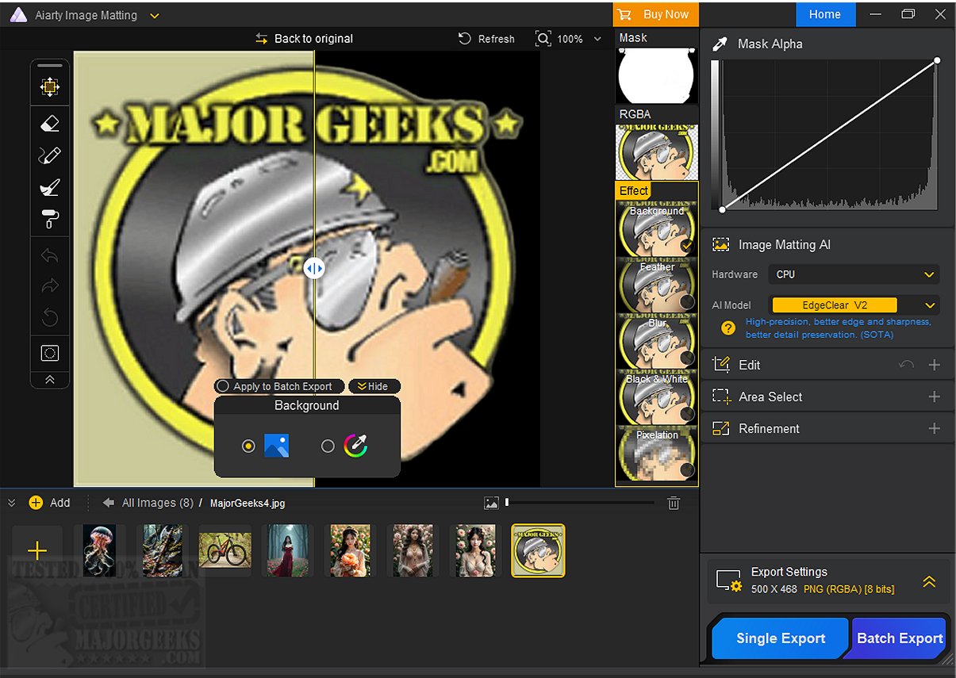Click the Hide button above Background panel
This screenshot has height=678, width=956.
(374, 386)
